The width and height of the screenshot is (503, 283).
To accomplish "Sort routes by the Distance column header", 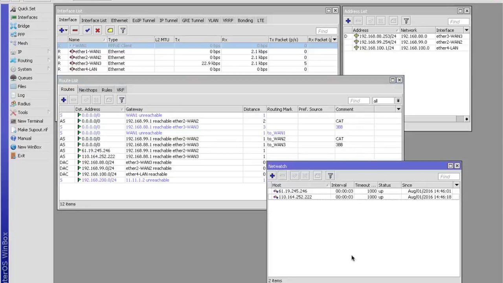I will click(255, 109).
